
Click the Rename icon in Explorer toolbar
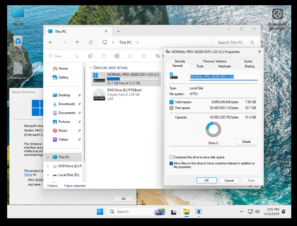pos(117,56)
